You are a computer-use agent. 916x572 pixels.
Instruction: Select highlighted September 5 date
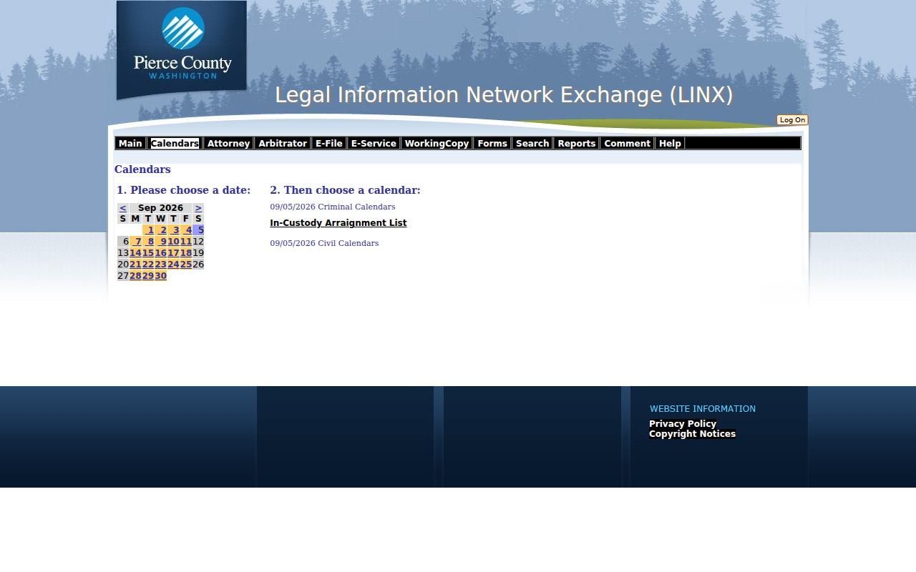click(x=198, y=230)
